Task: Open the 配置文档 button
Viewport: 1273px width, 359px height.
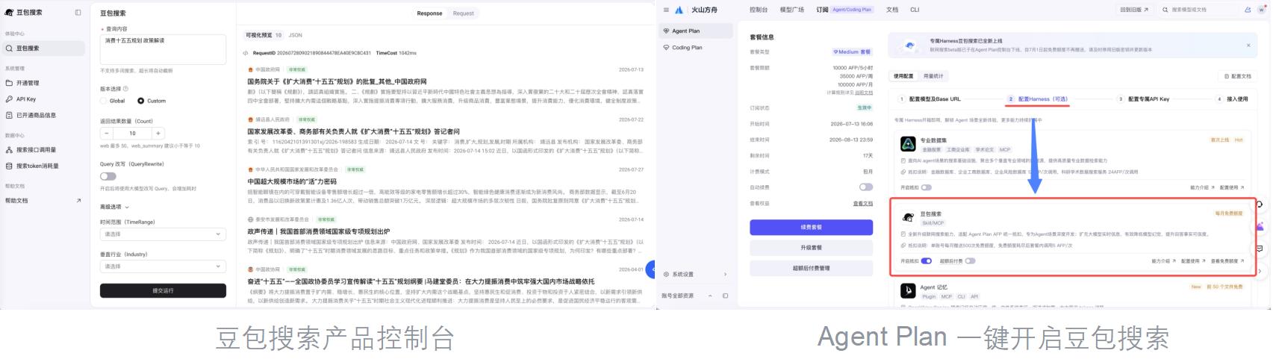Action: (1237, 76)
